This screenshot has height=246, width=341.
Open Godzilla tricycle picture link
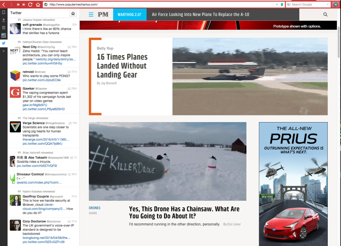[x=37, y=166]
